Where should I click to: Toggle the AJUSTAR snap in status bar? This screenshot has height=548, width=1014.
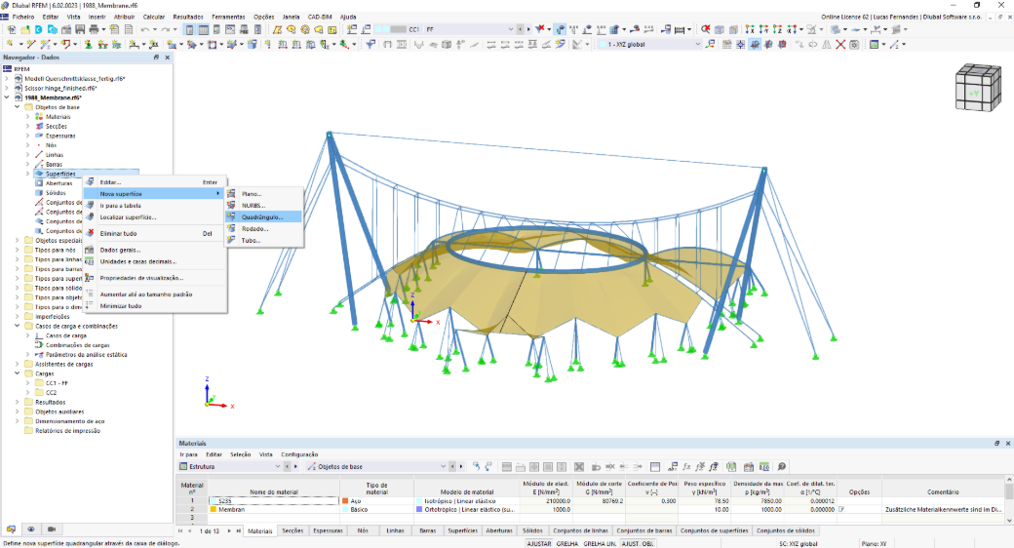click(x=538, y=543)
